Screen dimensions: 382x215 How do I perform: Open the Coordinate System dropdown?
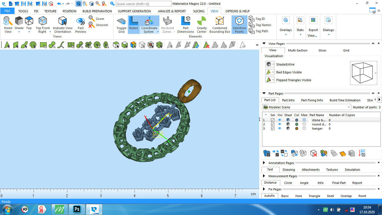pos(158,32)
